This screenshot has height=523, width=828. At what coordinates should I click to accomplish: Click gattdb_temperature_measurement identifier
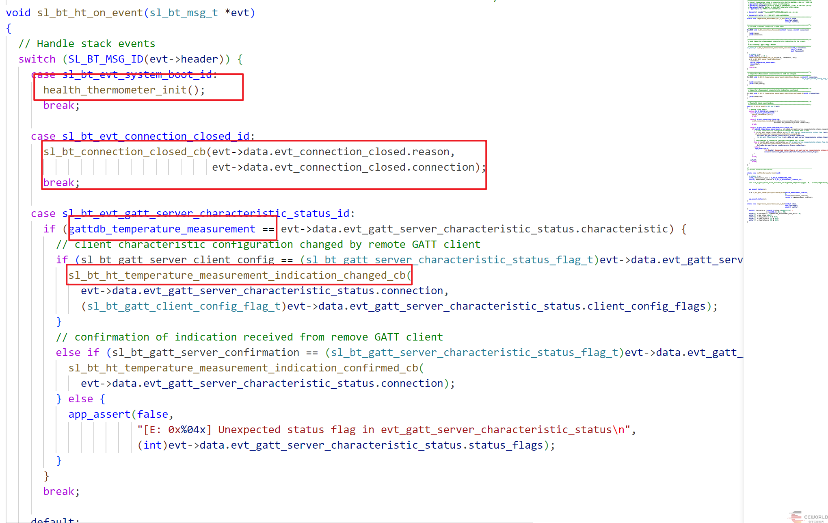click(x=162, y=229)
